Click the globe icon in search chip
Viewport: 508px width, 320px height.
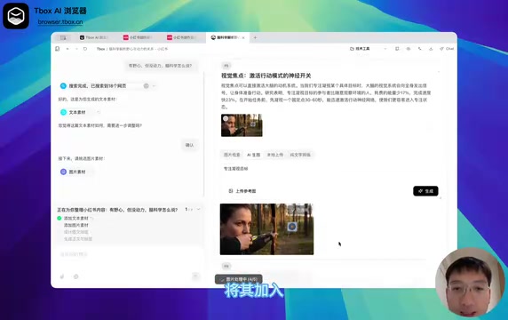(147, 86)
